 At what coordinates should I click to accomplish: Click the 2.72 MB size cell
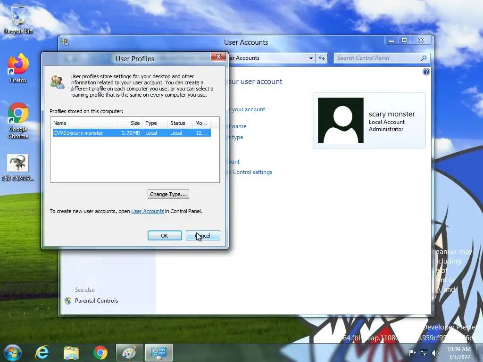[x=131, y=133]
